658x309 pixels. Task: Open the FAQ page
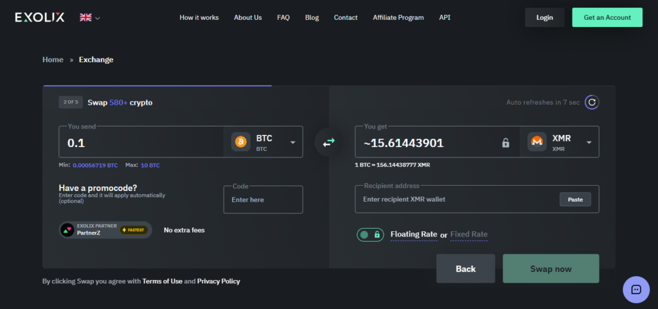(283, 17)
